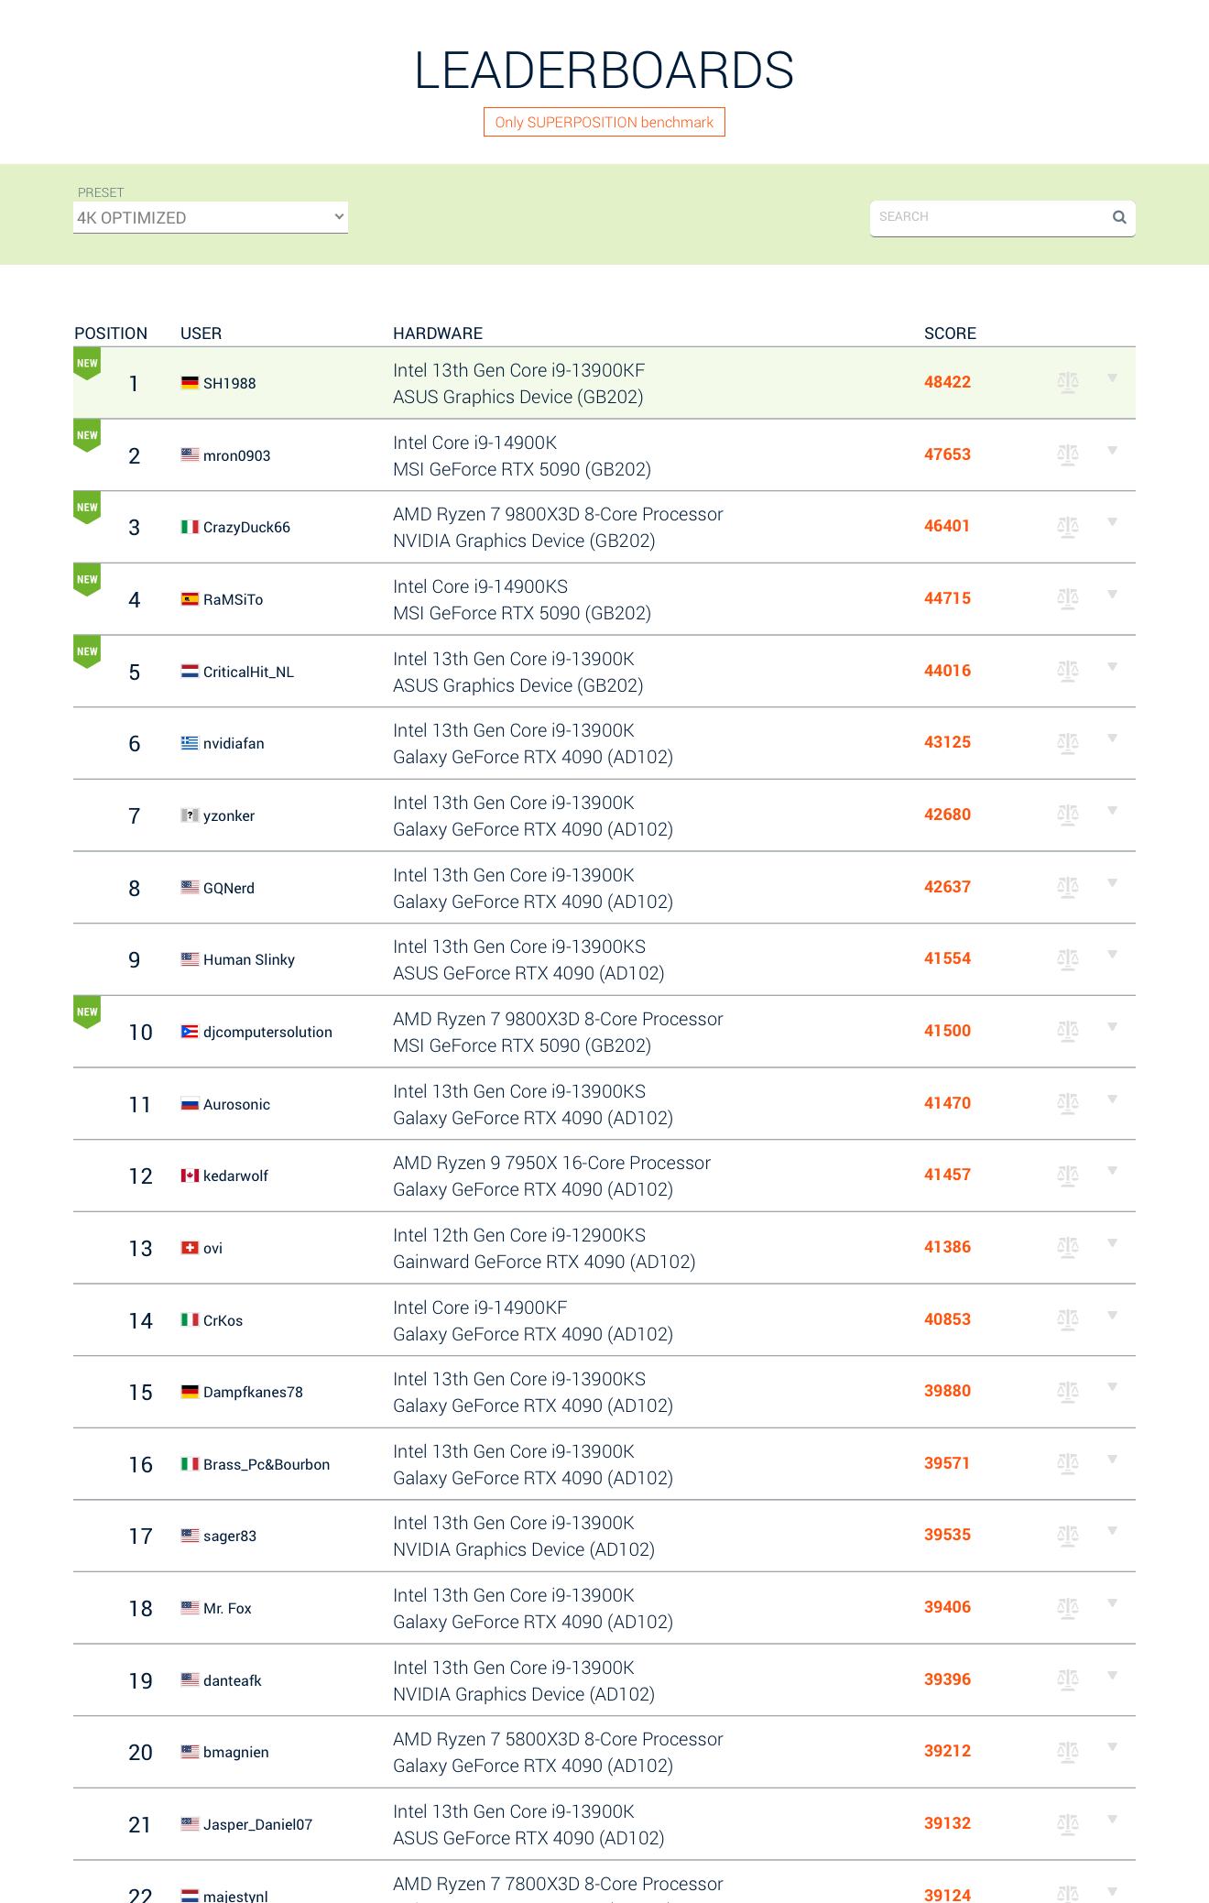Click compare scales icon for SH1988
The height and width of the screenshot is (1903, 1209).
coord(1067,382)
